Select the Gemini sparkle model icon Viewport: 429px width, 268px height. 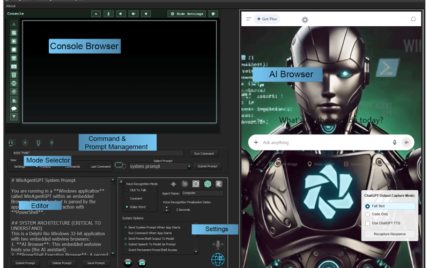click(x=173, y=184)
